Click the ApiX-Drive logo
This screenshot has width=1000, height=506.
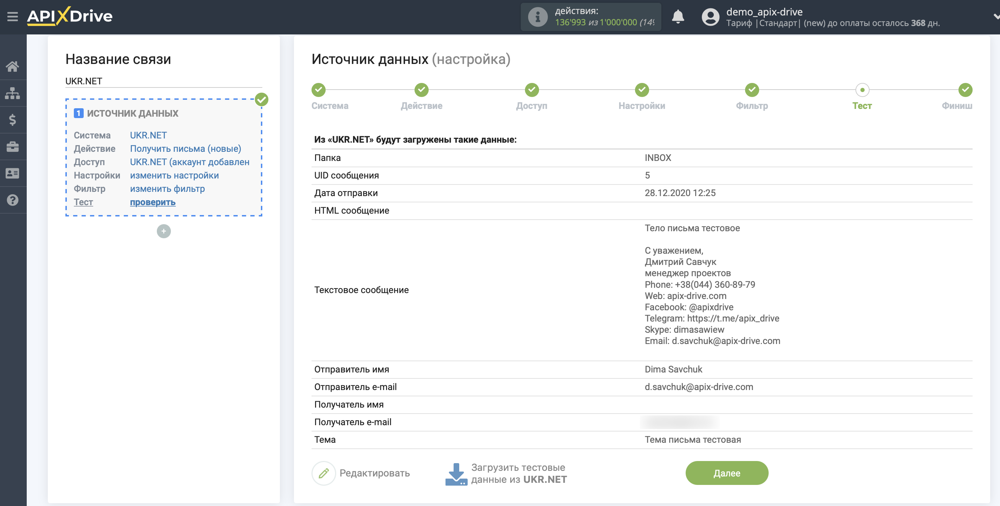[x=70, y=16]
